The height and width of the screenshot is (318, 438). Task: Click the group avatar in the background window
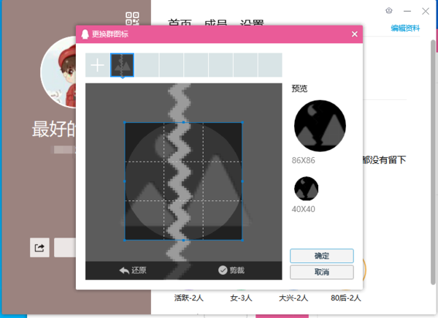(x=58, y=72)
